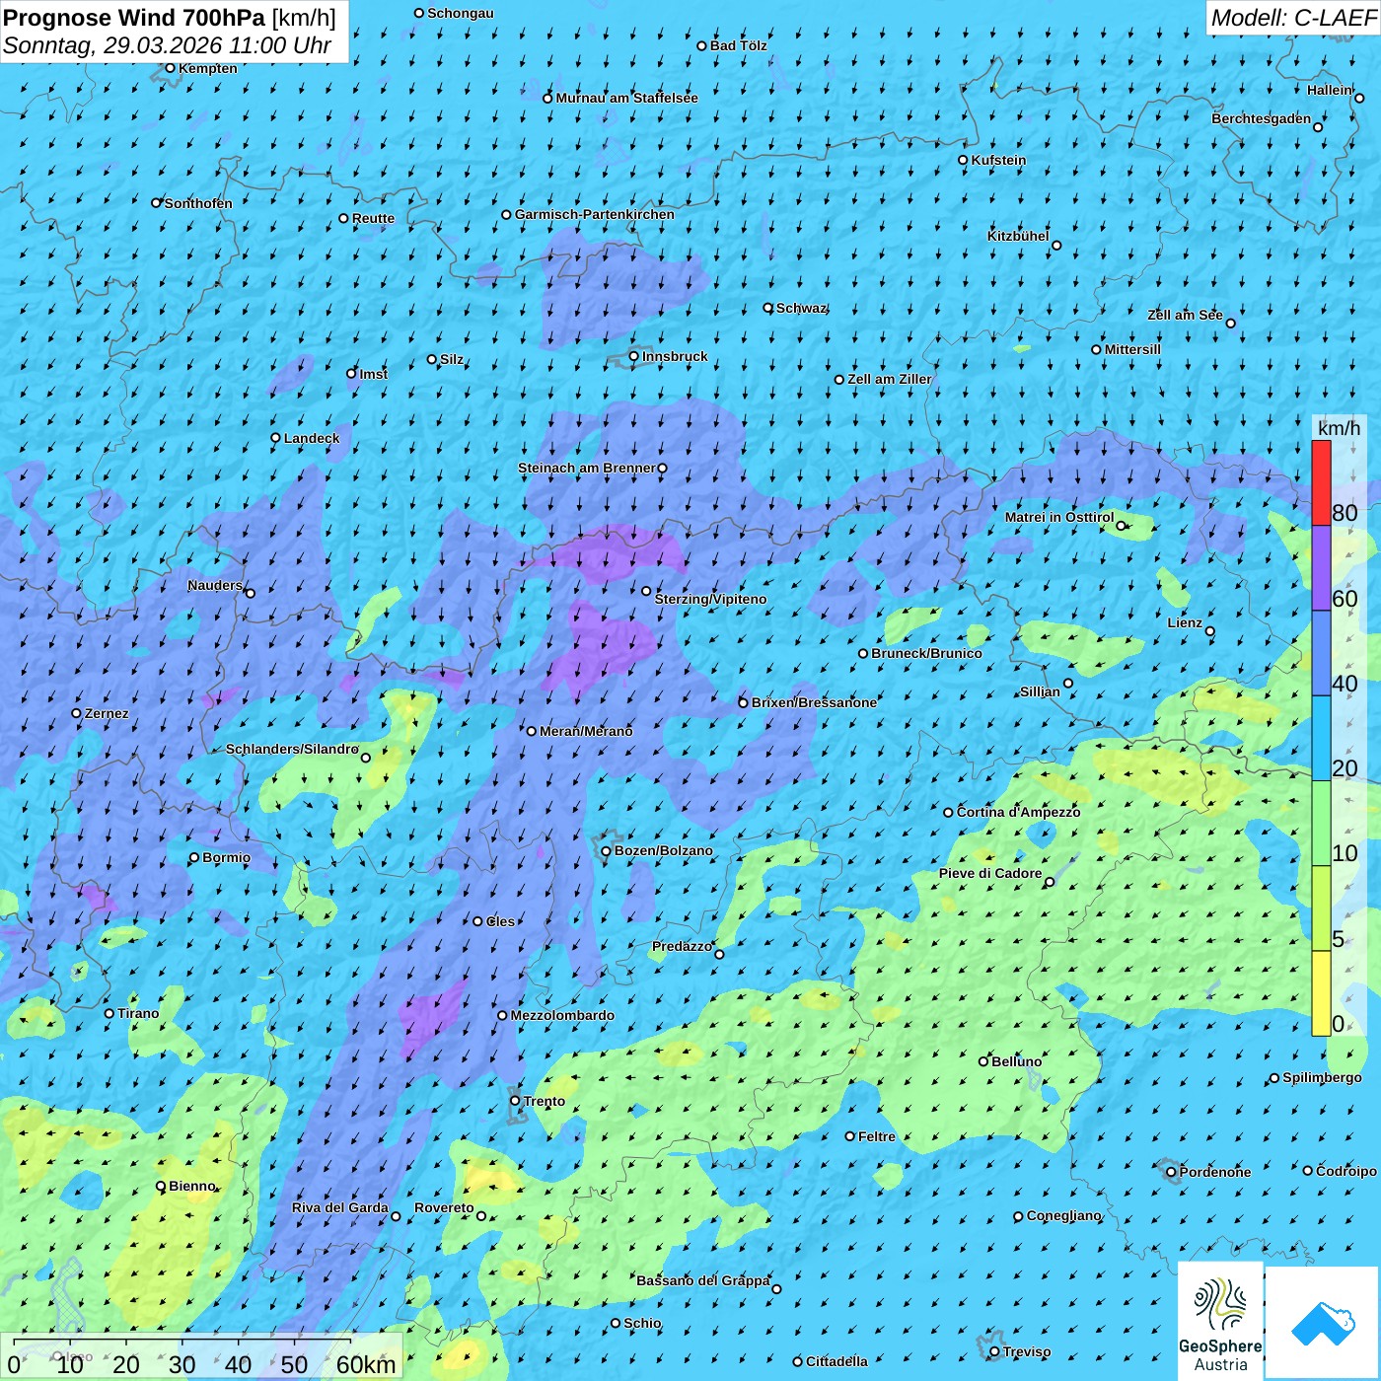This screenshot has height=1381, width=1381.
Task: Click the Pordenone marker
Action: click(x=1171, y=1172)
